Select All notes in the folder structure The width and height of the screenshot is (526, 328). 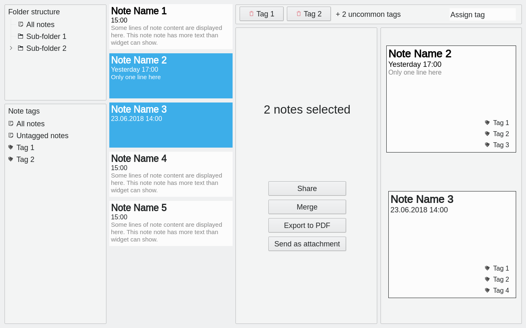point(40,24)
